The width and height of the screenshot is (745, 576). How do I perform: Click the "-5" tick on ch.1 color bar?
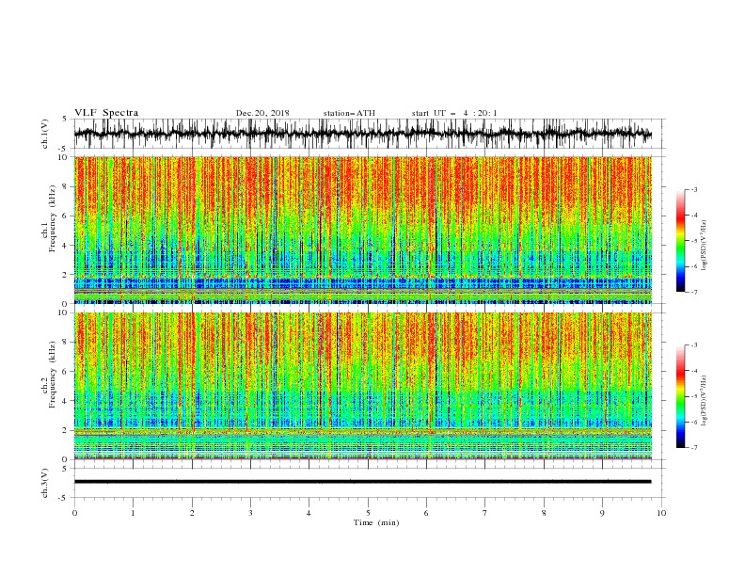pyautogui.click(x=694, y=241)
